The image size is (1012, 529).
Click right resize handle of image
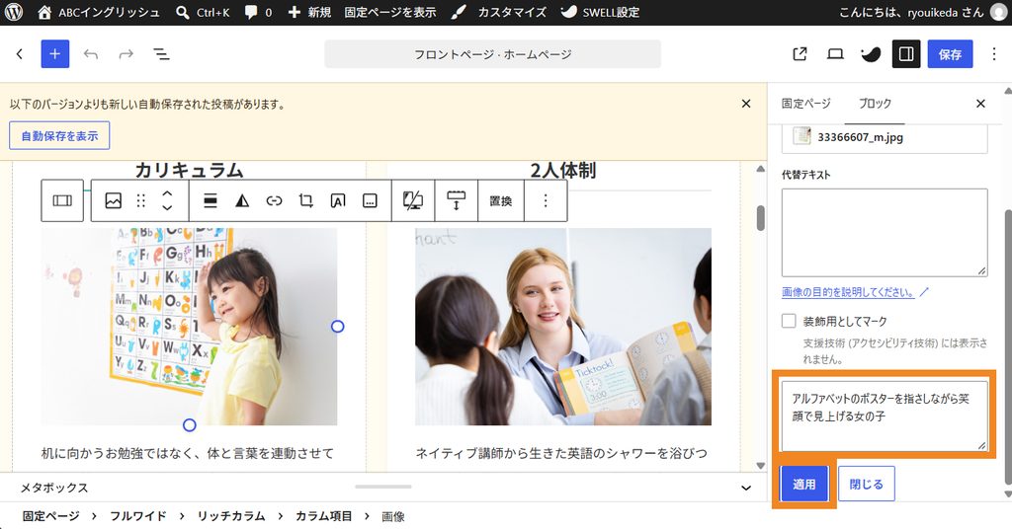click(338, 327)
